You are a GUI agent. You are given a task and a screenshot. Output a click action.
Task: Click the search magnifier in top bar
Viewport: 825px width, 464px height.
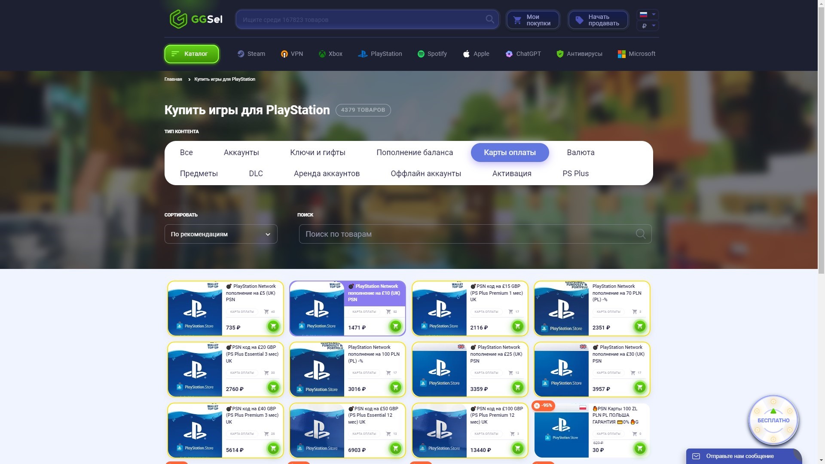click(x=489, y=19)
